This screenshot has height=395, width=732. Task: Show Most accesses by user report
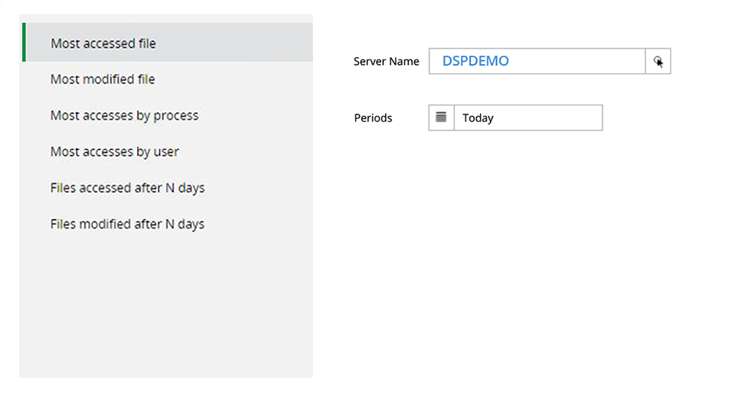tap(115, 152)
